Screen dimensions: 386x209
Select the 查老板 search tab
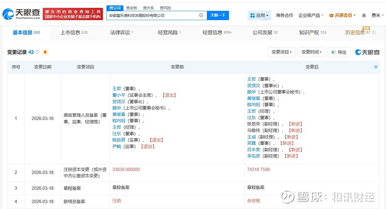[x=132, y=8]
